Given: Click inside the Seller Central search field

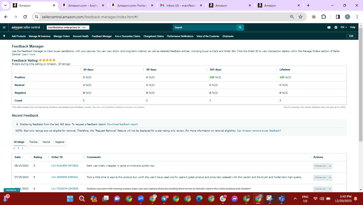Looking at the screenshot, I should (205, 27).
